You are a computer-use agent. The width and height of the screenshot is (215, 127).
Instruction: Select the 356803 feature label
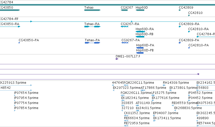pyautogui.click(x=203, y=88)
